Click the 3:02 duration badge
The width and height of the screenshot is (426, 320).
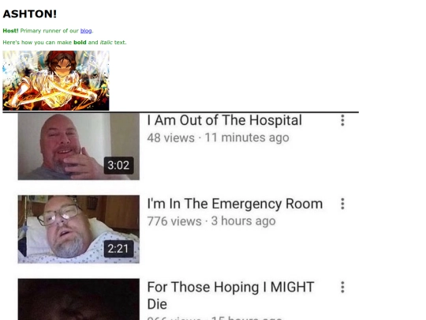[118, 165]
